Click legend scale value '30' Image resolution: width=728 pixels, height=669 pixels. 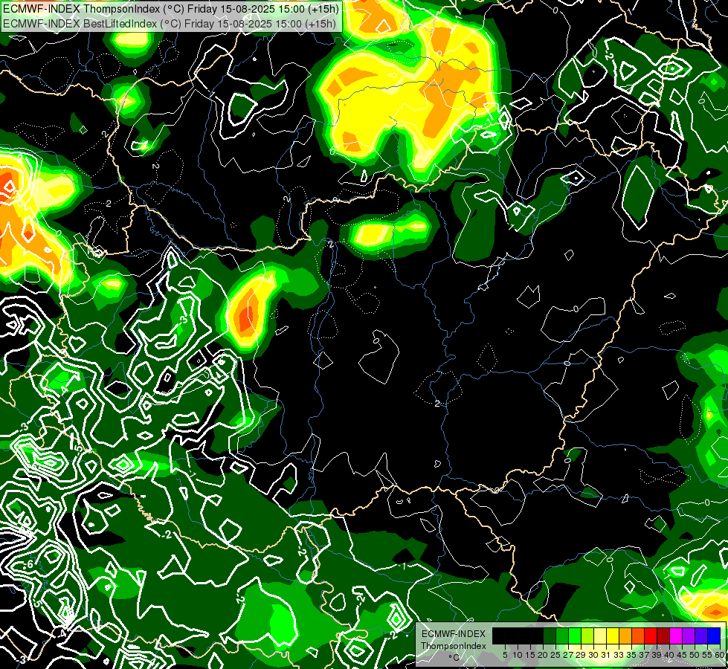pos(593,655)
